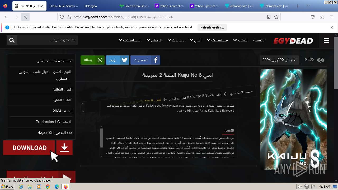Click the red DOWNLOAD button
Screen dimensions: 338x190
pyautogui.click(x=29, y=148)
